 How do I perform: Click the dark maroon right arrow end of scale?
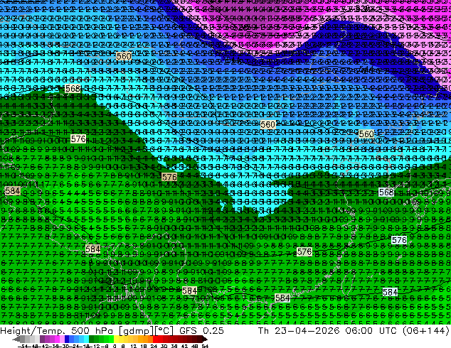205,339
